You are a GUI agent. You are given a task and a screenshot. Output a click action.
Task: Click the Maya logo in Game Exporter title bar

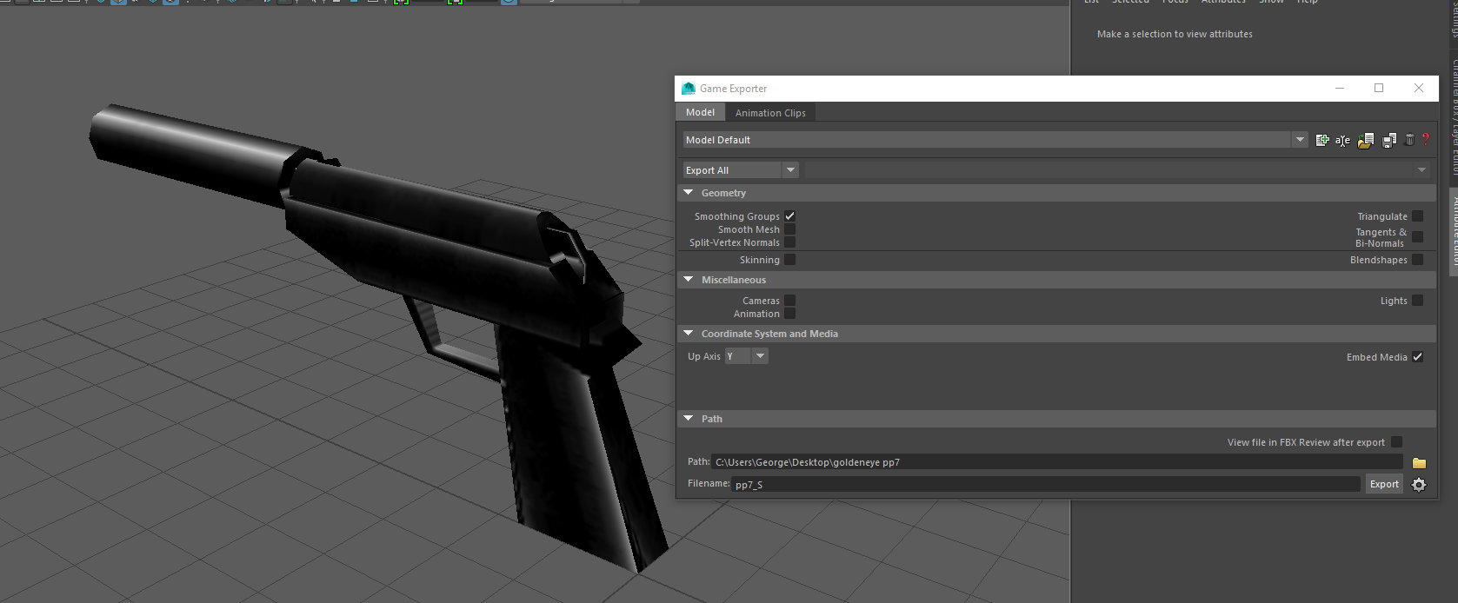click(x=689, y=89)
